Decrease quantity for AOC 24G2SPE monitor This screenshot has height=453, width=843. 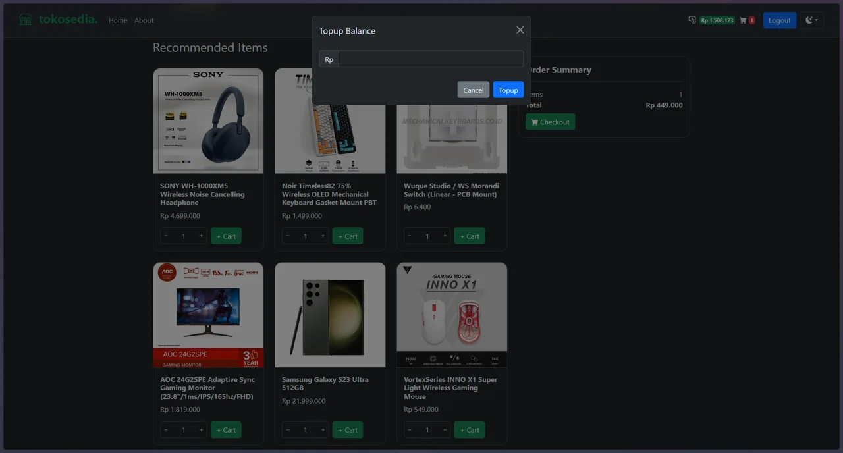pyautogui.click(x=166, y=430)
